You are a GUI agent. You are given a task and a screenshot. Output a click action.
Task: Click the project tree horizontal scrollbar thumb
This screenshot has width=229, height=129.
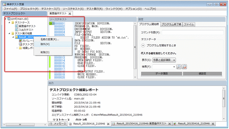click(20, 125)
